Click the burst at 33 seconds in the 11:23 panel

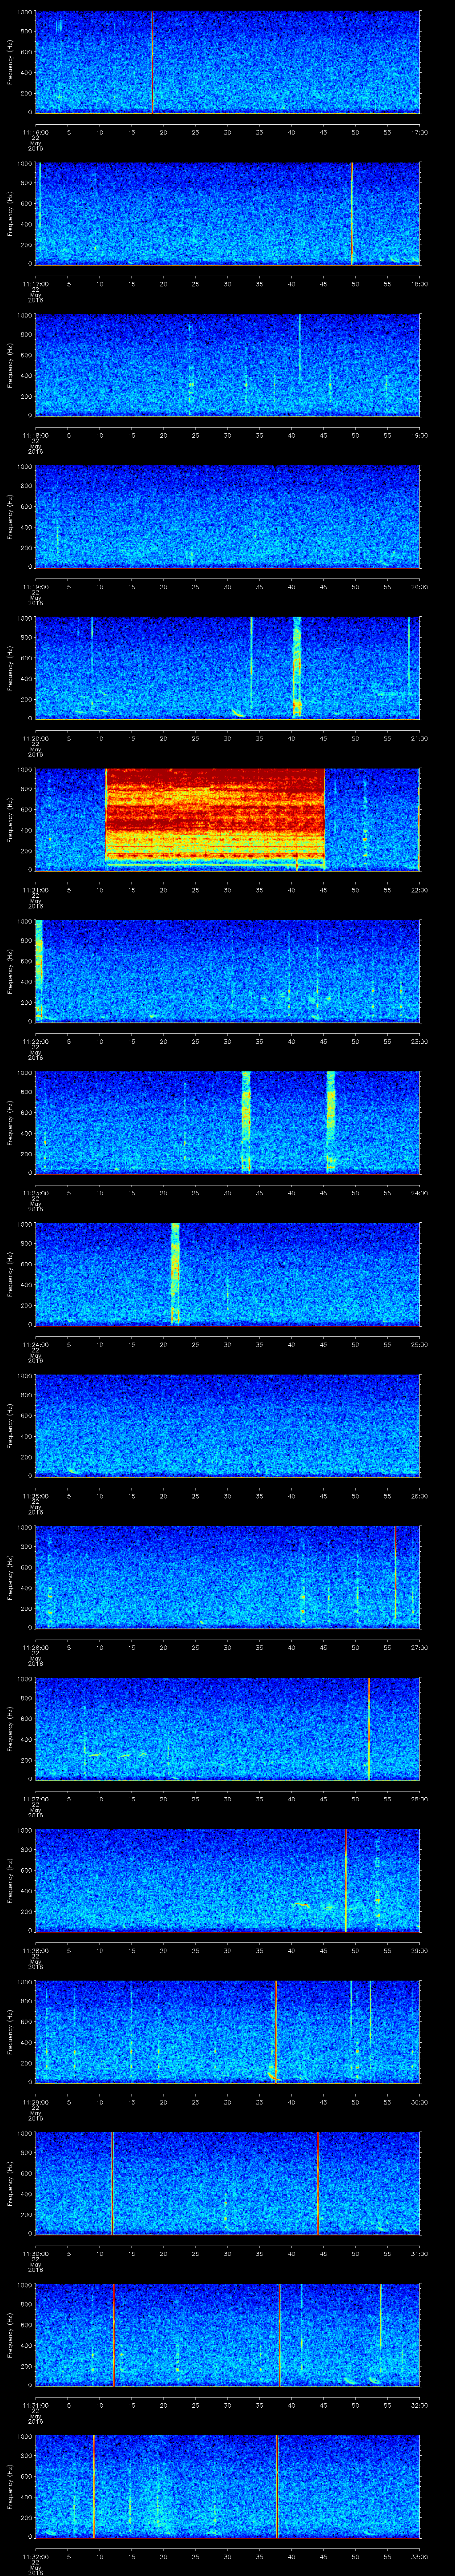246,1122
